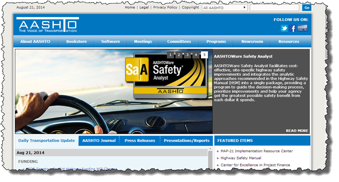This screenshot has height=182, width=339.
Task: Show slide 2 in the banner carousel
Action: coord(179,55)
